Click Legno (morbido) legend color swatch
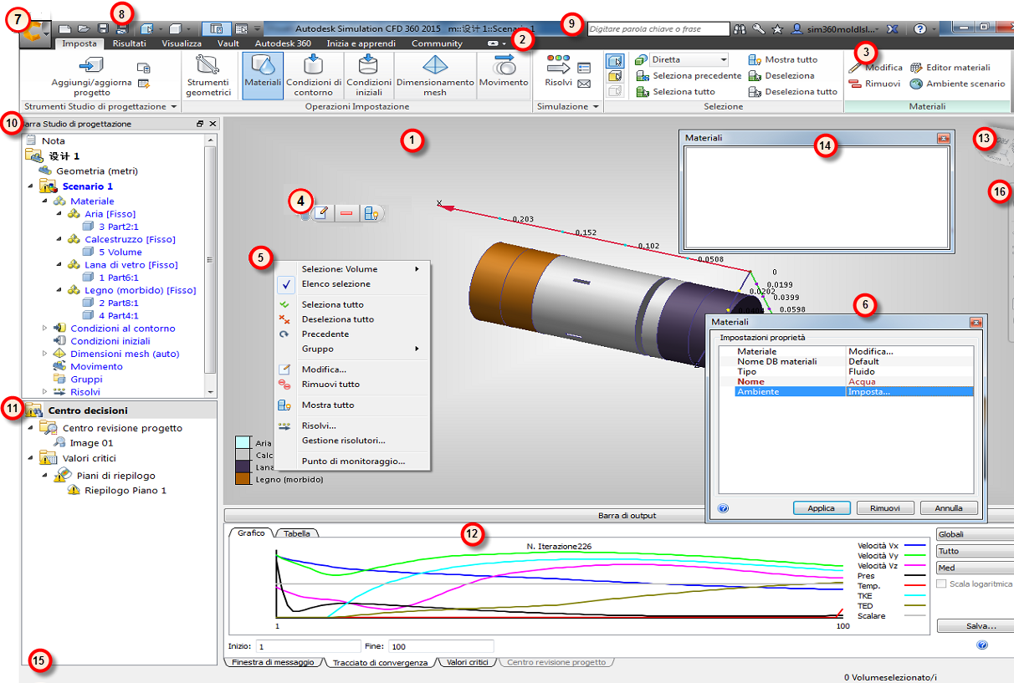 (x=243, y=479)
